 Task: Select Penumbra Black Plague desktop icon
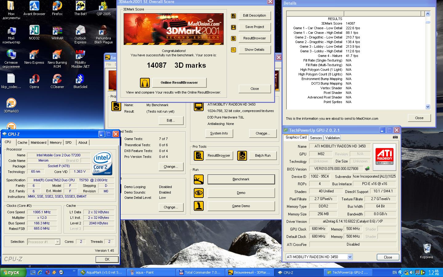[x=103, y=34]
